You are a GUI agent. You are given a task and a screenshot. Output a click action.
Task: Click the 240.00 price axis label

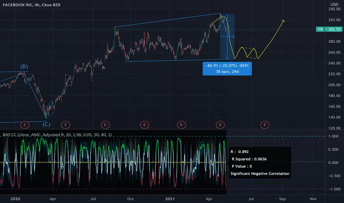[334, 63]
